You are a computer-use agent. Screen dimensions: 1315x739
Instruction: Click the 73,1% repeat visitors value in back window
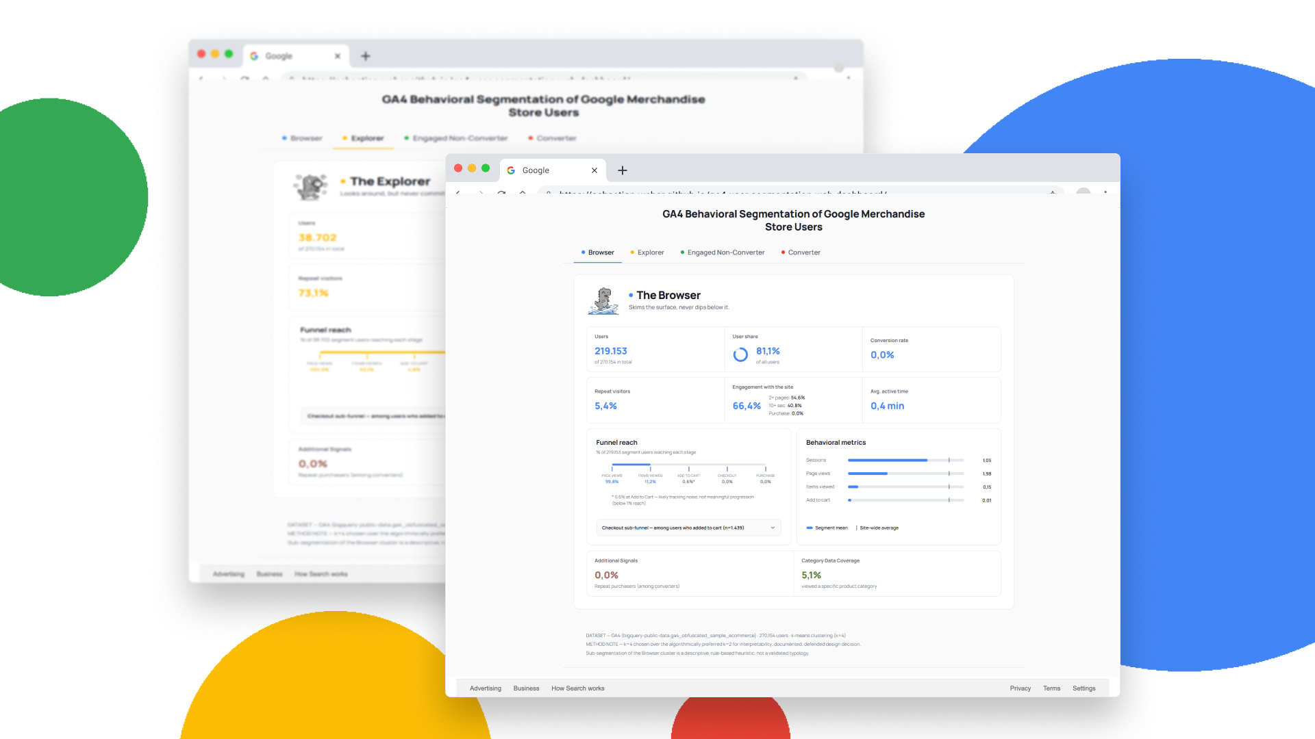[313, 294]
